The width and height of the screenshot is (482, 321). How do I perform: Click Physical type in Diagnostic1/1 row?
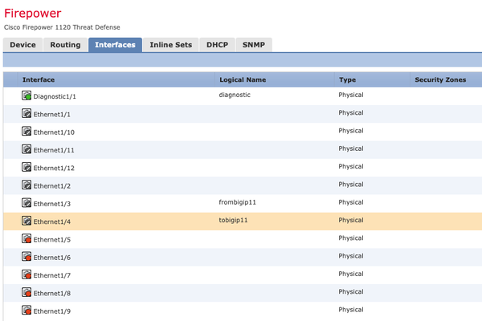351,95
